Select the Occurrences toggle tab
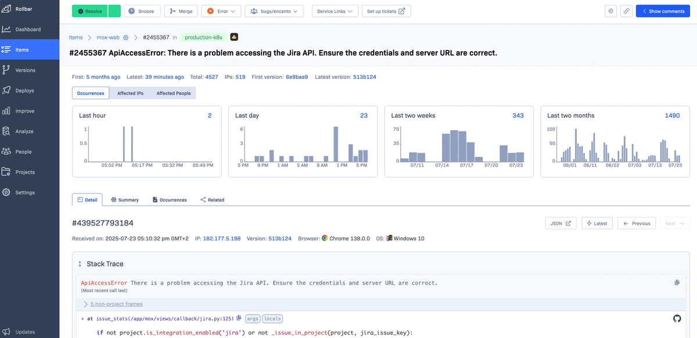The width and height of the screenshot is (697, 338). coord(91,93)
